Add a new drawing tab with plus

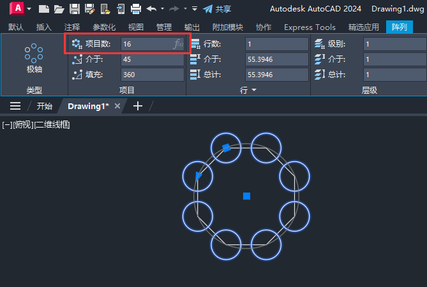[x=138, y=106]
